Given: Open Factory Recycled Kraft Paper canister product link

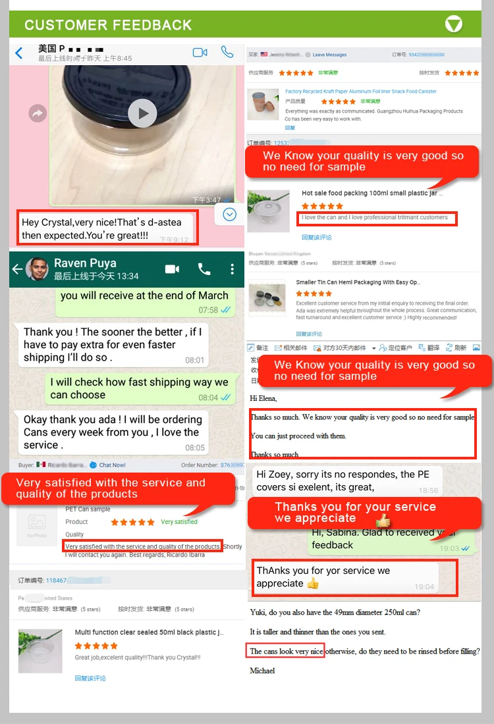Looking at the screenshot, I should pos(360,91).
